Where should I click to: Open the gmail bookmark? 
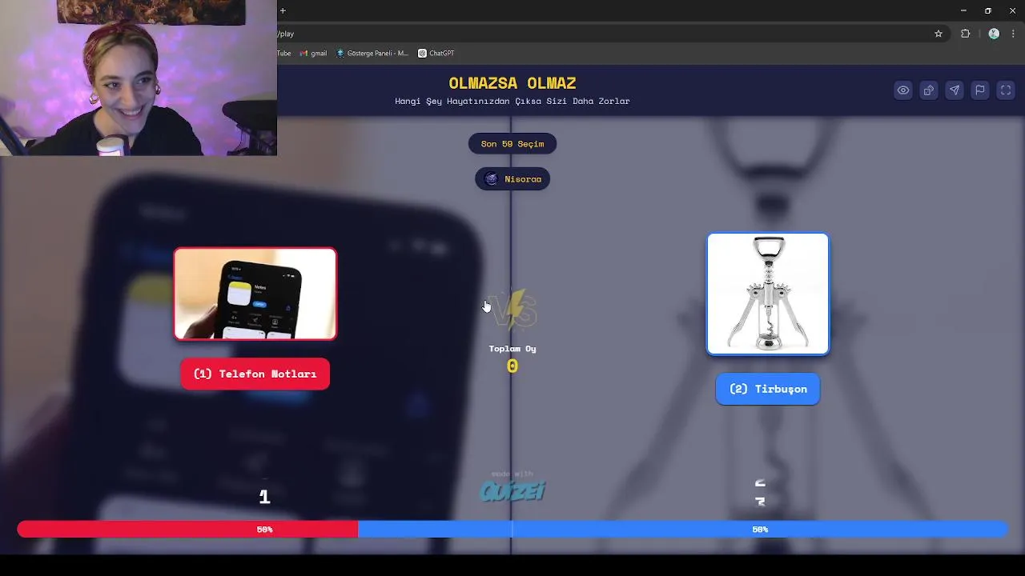point(313,54)
